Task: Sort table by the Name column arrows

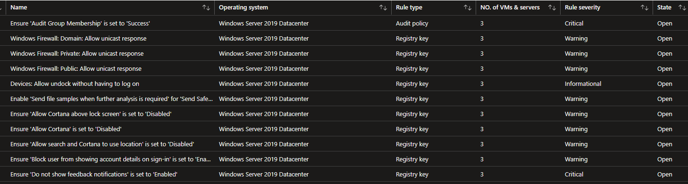Action: [206, 8]
